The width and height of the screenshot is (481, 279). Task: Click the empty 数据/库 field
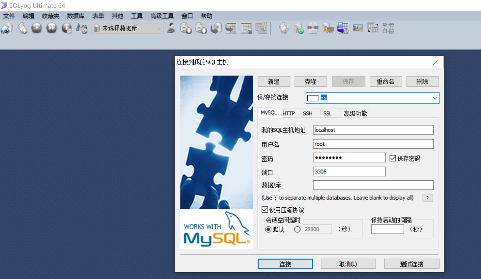click(x=373, y=185)
